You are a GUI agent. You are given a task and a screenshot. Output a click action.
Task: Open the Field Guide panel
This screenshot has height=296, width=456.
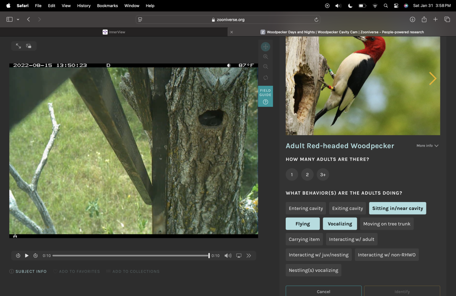265,96
